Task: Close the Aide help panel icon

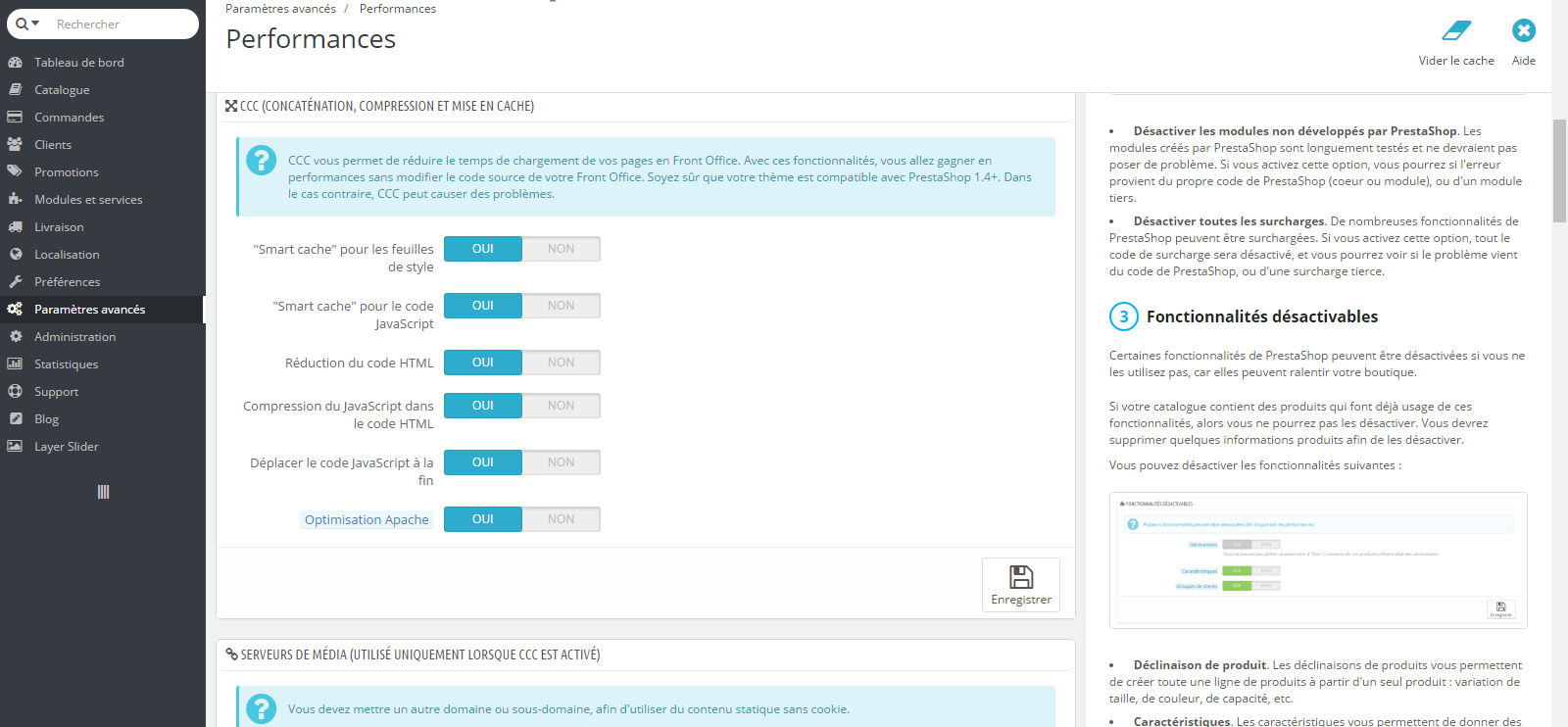Action: (x=1524, y=30)
